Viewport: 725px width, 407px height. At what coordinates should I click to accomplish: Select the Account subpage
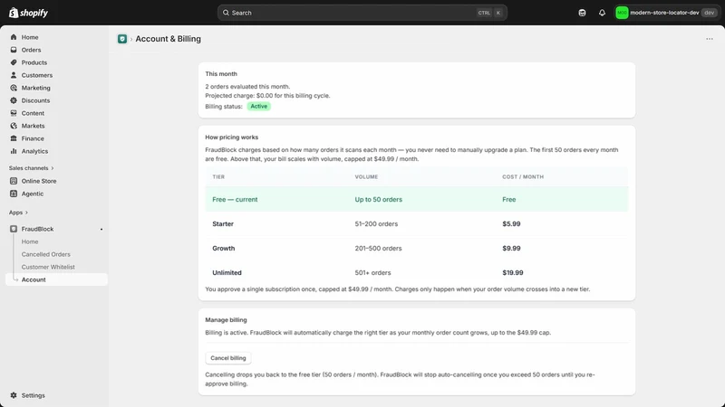click(x=56, y=279)
